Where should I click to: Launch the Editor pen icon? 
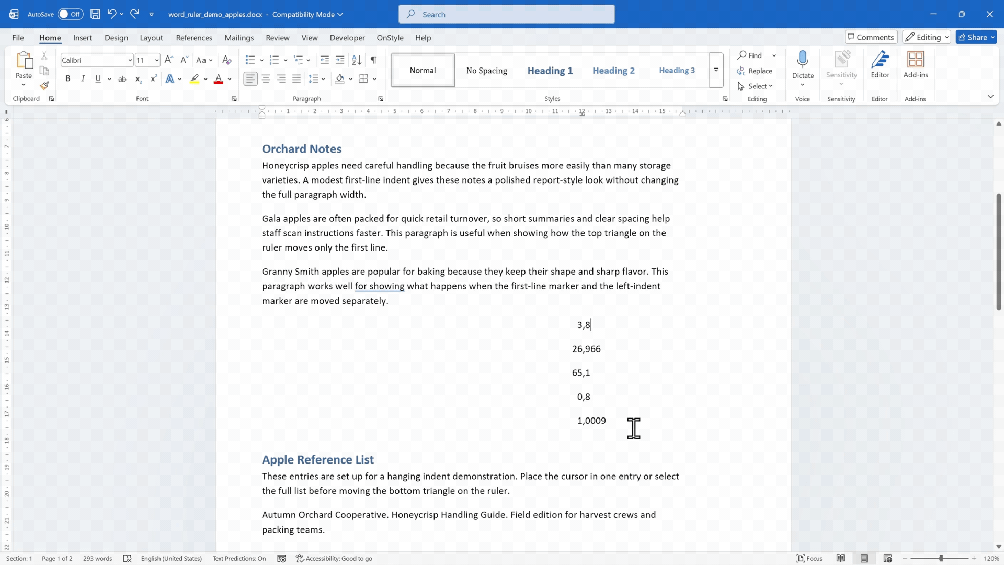pos(880,65)
